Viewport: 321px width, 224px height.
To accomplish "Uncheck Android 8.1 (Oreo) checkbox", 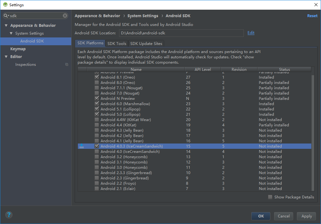I will click(x=97, y=77).
